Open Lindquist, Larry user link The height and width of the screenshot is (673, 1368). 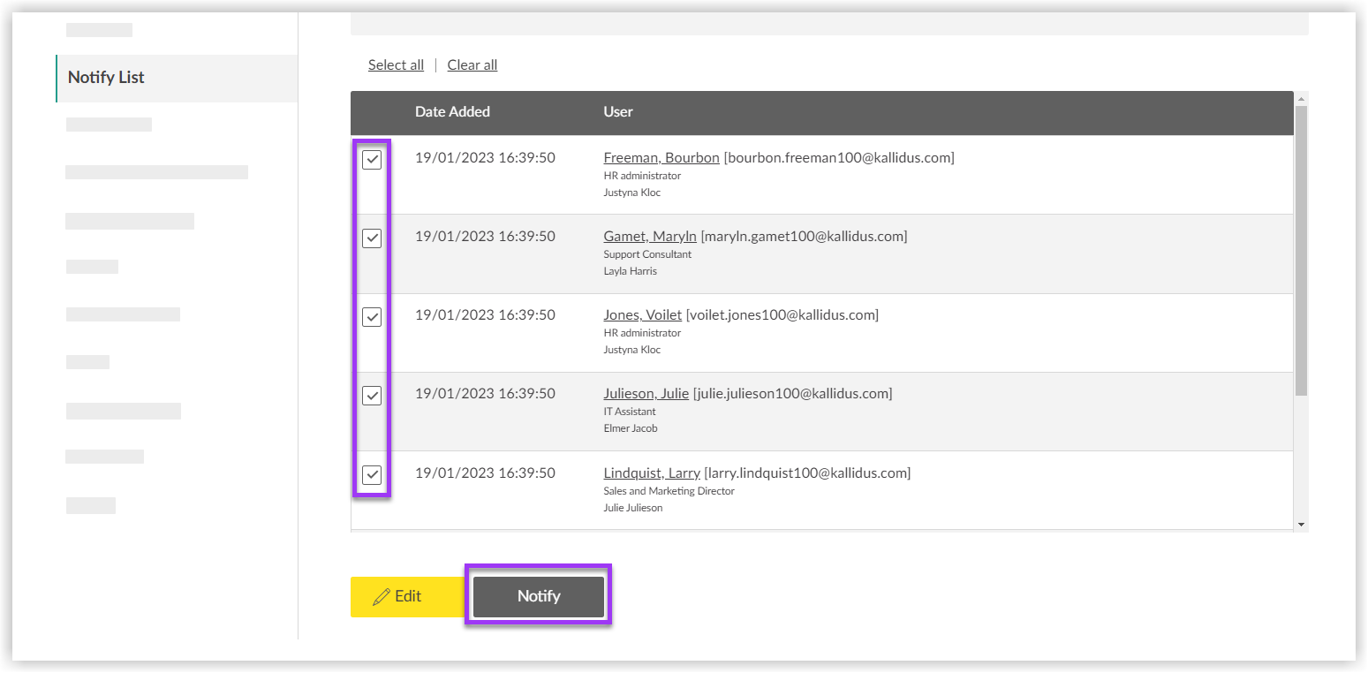point(651,473)
